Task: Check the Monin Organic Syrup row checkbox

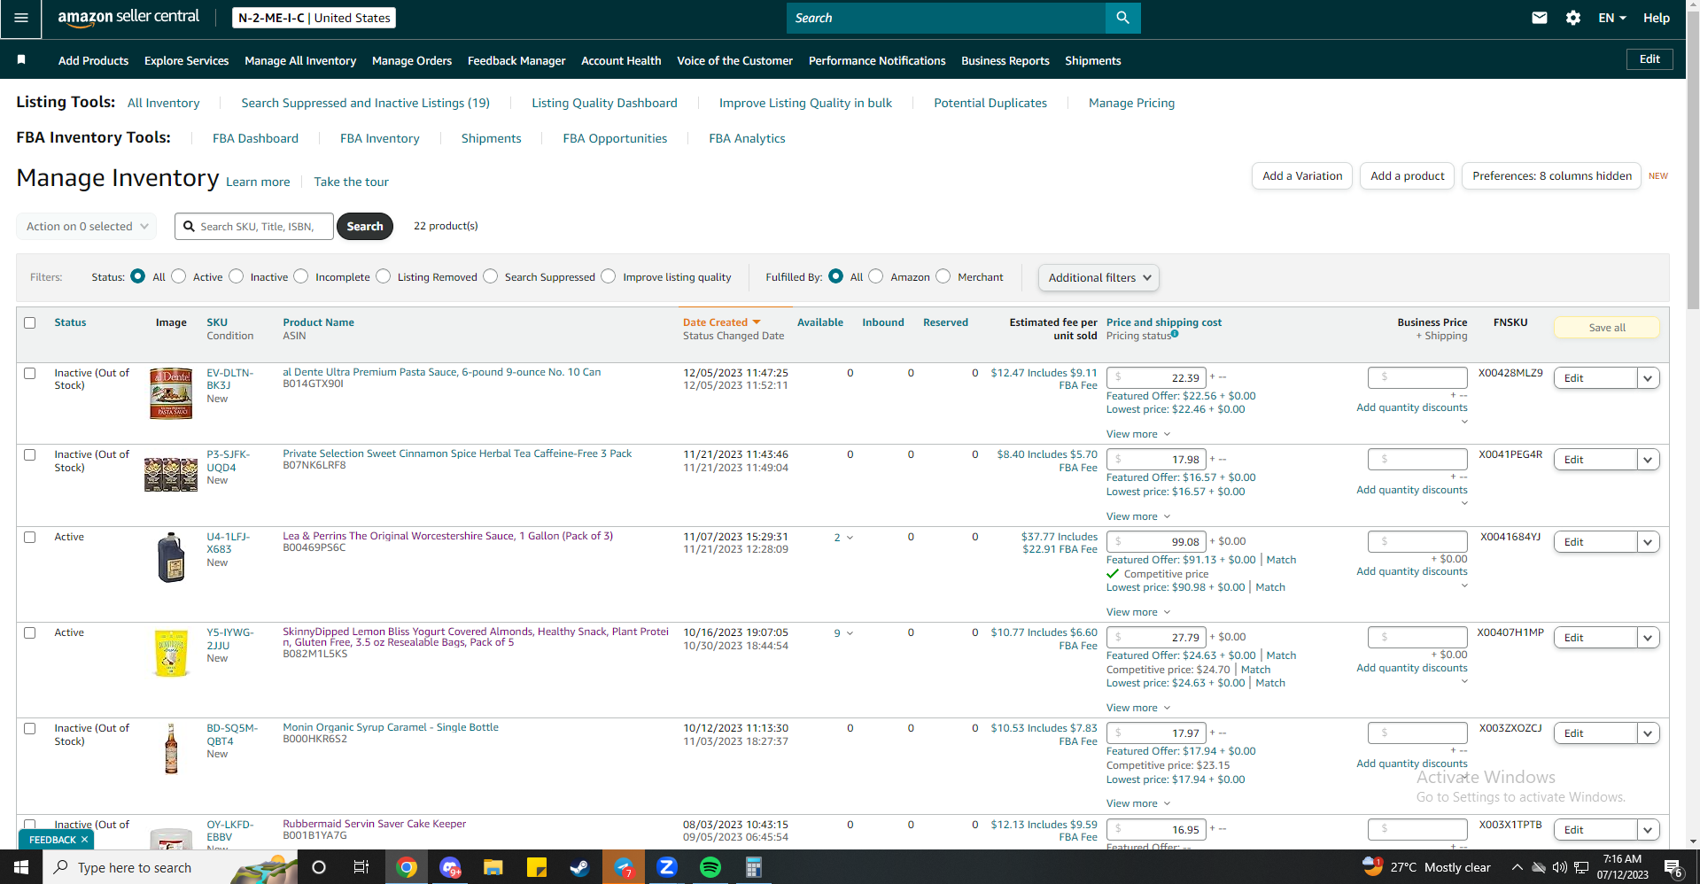Action: (30, 728)
